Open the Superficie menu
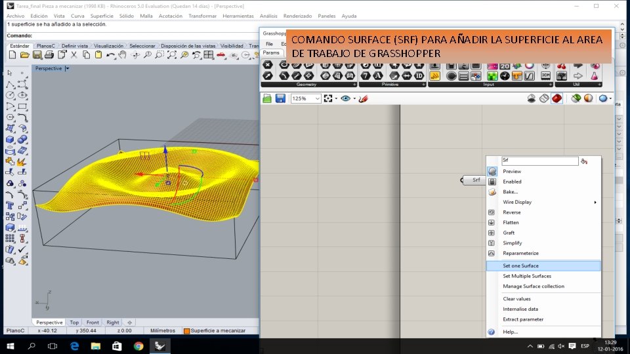The width and height of the screenshot is (630, 354). pos(102,16)
